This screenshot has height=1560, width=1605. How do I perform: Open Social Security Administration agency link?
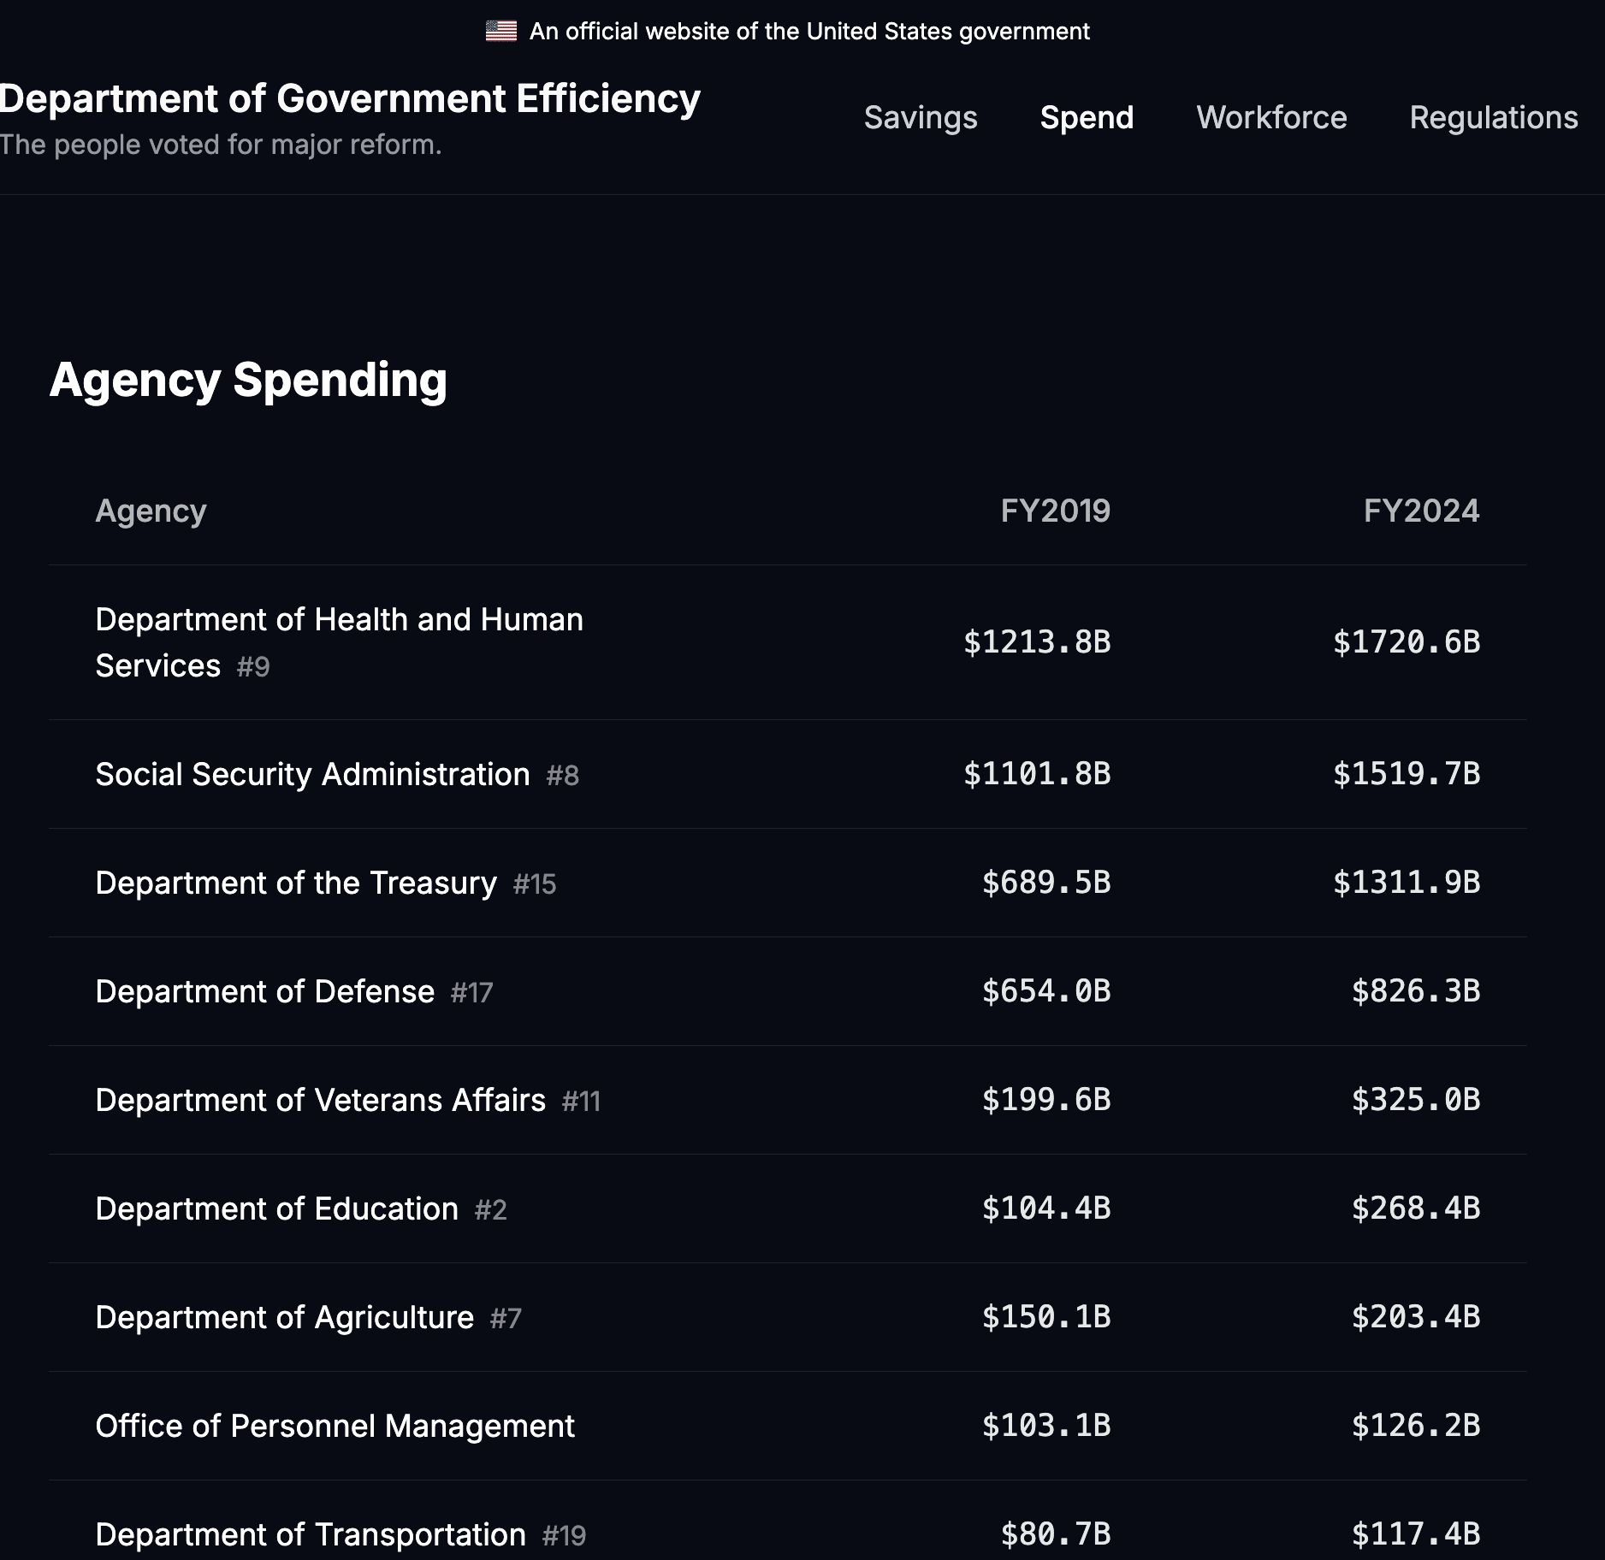point(312,774)
